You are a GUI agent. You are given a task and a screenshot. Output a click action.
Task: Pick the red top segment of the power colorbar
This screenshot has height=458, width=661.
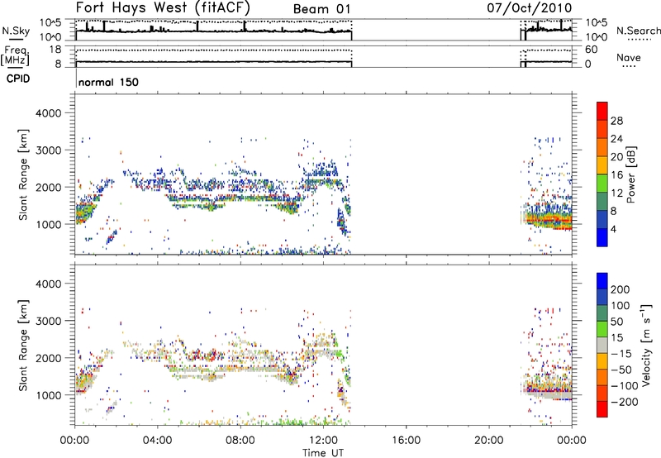602,111
